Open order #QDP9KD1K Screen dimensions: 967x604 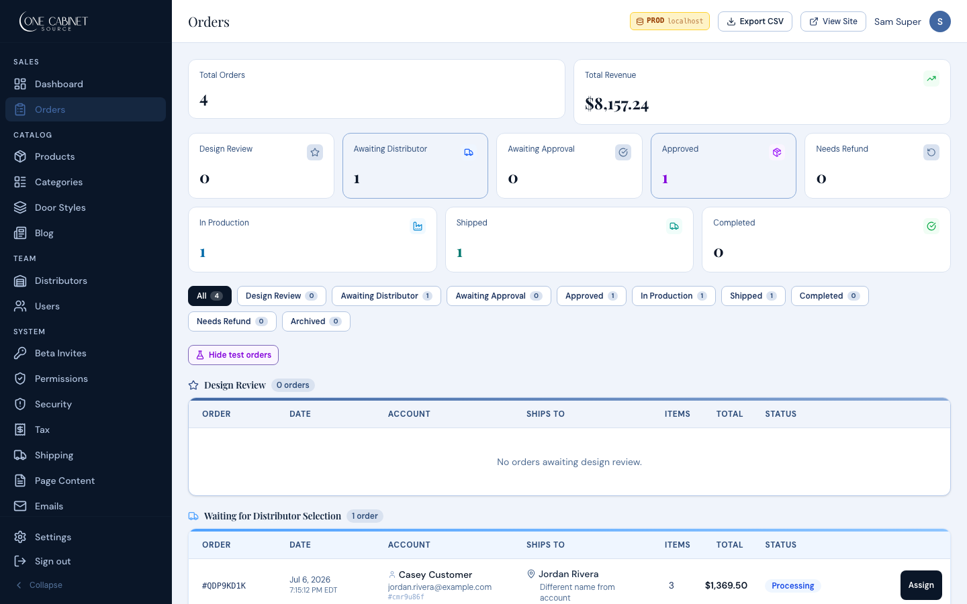224,586
